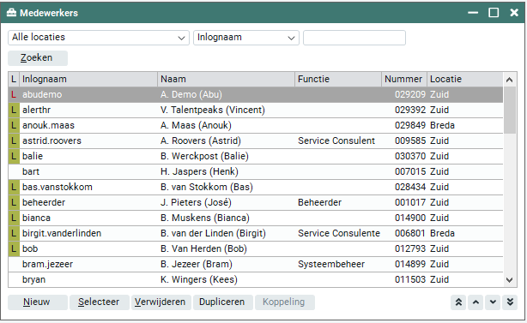The image size is (527, 323).
Task: Sort by the Nummer column header
Action: pyautogui.click(x=404, y=79)
